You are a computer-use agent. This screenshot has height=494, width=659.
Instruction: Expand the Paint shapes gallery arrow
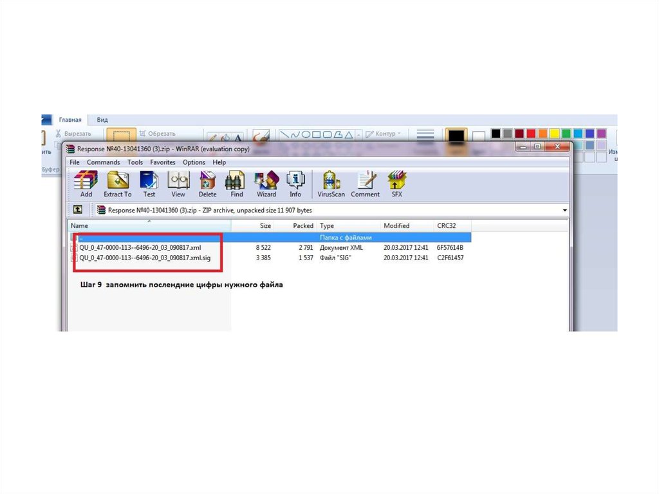357,135
